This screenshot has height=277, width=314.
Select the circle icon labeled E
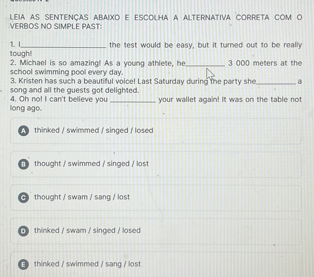coord(23,265)
